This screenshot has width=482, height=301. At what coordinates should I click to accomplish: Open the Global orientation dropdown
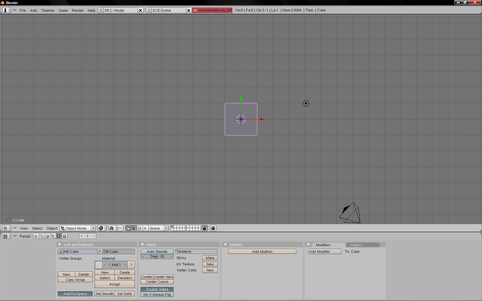click(158, 228)
